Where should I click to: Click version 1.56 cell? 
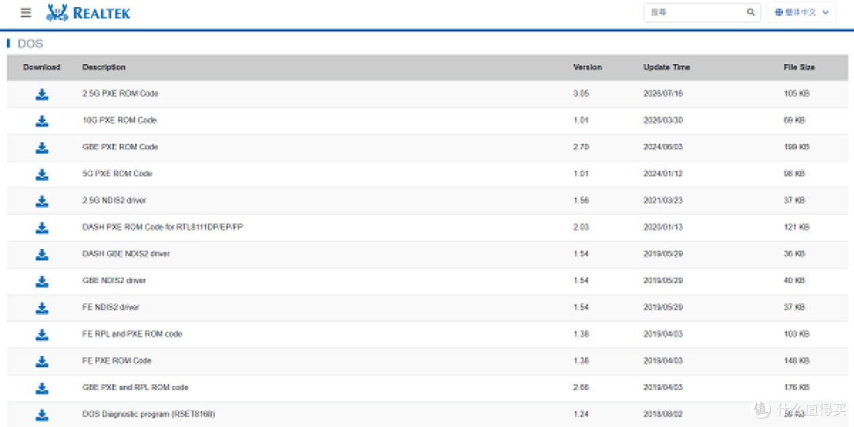point(581,200)
